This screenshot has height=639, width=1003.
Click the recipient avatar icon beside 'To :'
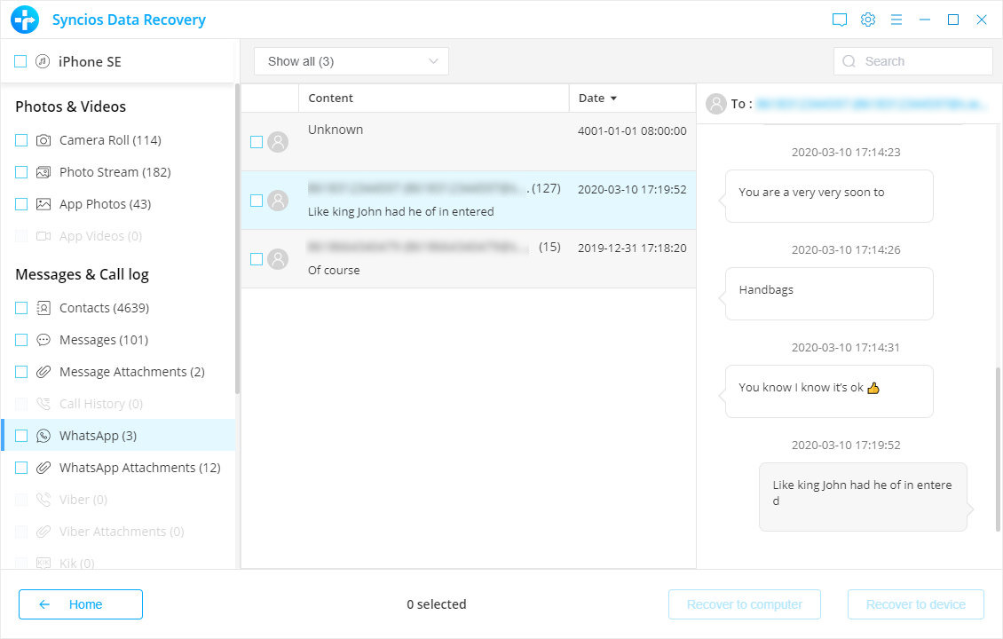(715, 104)
